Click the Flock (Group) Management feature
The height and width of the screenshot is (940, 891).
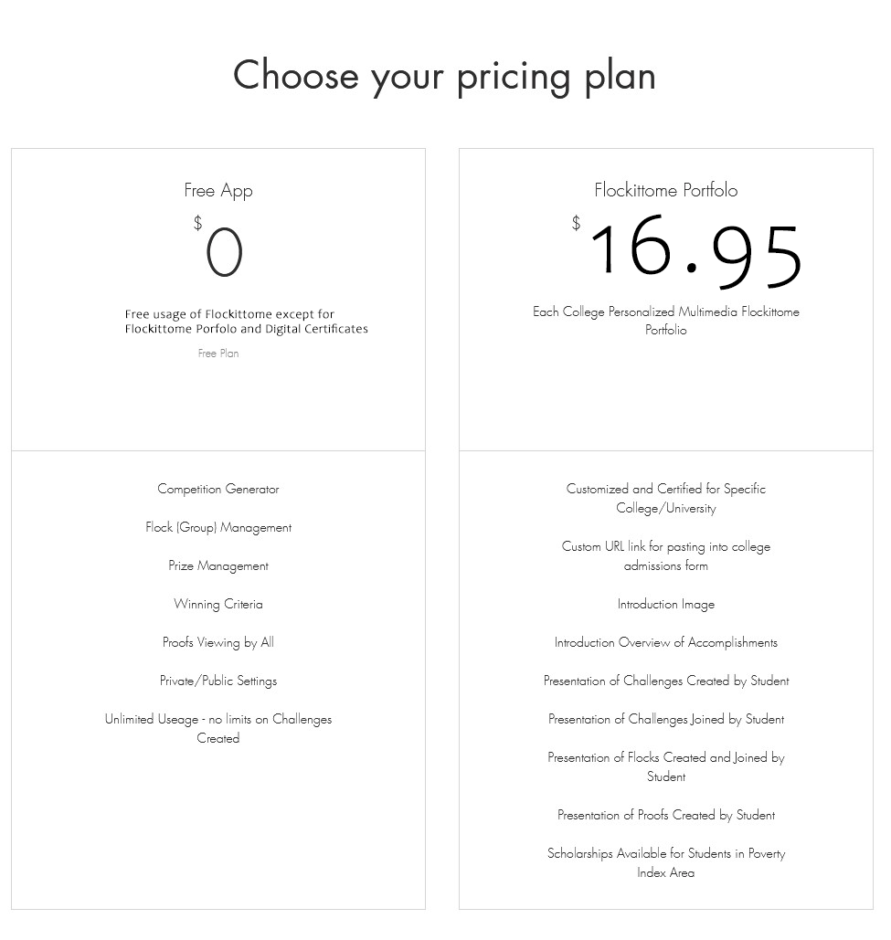(218, 527)
